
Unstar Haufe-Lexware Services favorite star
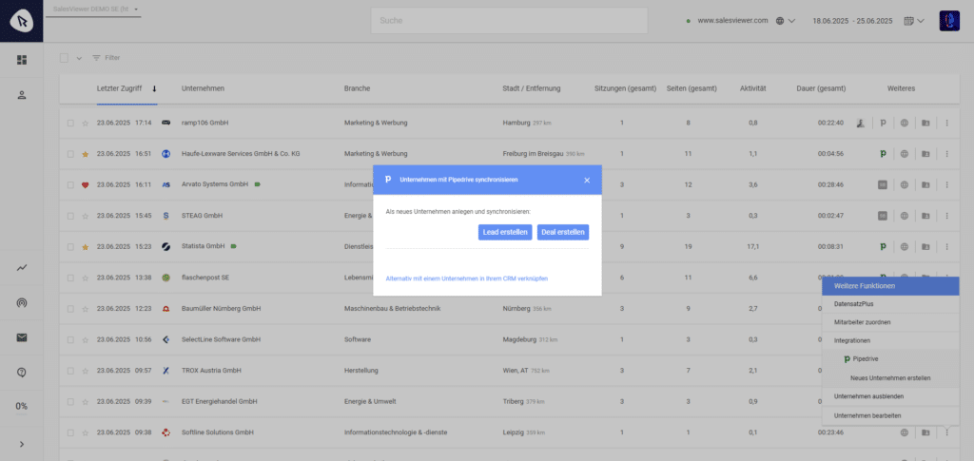coord(86,154)
